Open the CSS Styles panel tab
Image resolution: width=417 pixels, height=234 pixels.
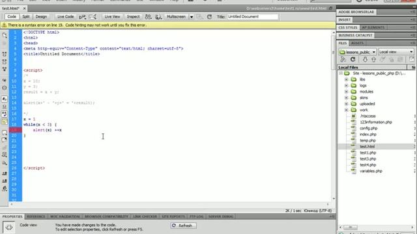348,27
